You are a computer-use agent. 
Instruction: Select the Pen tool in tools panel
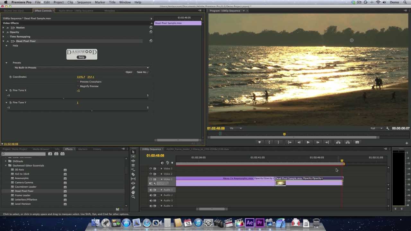click(x=133, y=188)
